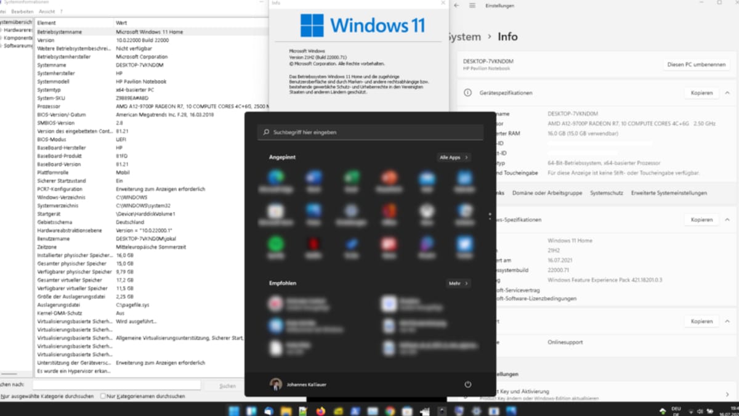Click the start menu page dots indicator
The width and height of the screenshot is (739, 416).
click(x=490, y=216)
